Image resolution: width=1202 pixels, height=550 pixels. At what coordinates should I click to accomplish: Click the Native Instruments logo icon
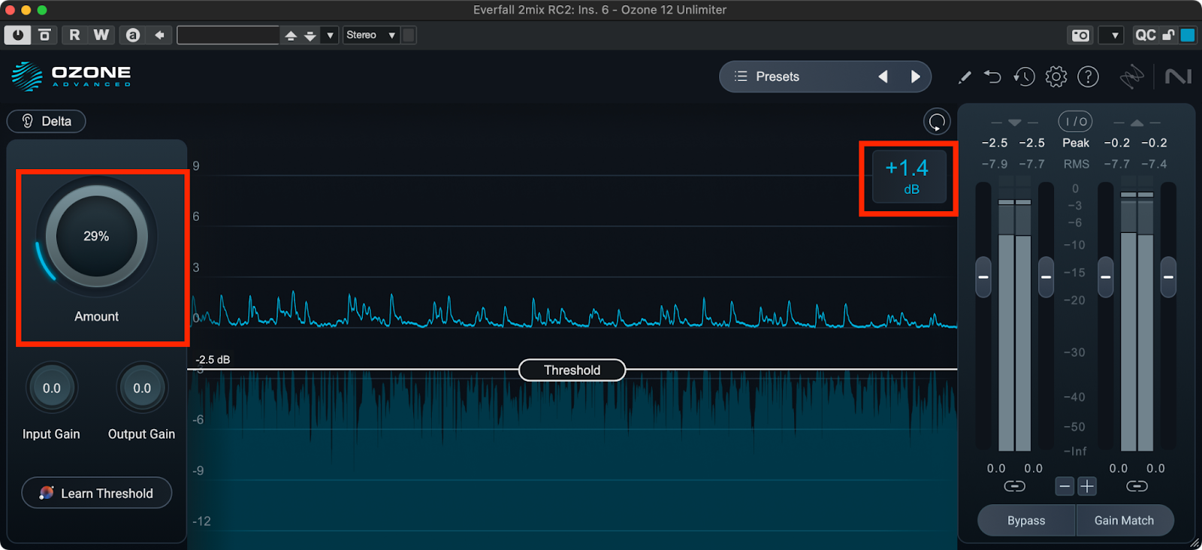(x=1178, y=77)
